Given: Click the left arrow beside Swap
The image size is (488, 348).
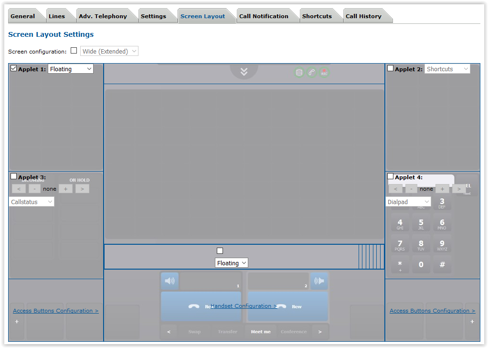Looking at the screenshot, I should pyautogui.click(x=169, y=331).
